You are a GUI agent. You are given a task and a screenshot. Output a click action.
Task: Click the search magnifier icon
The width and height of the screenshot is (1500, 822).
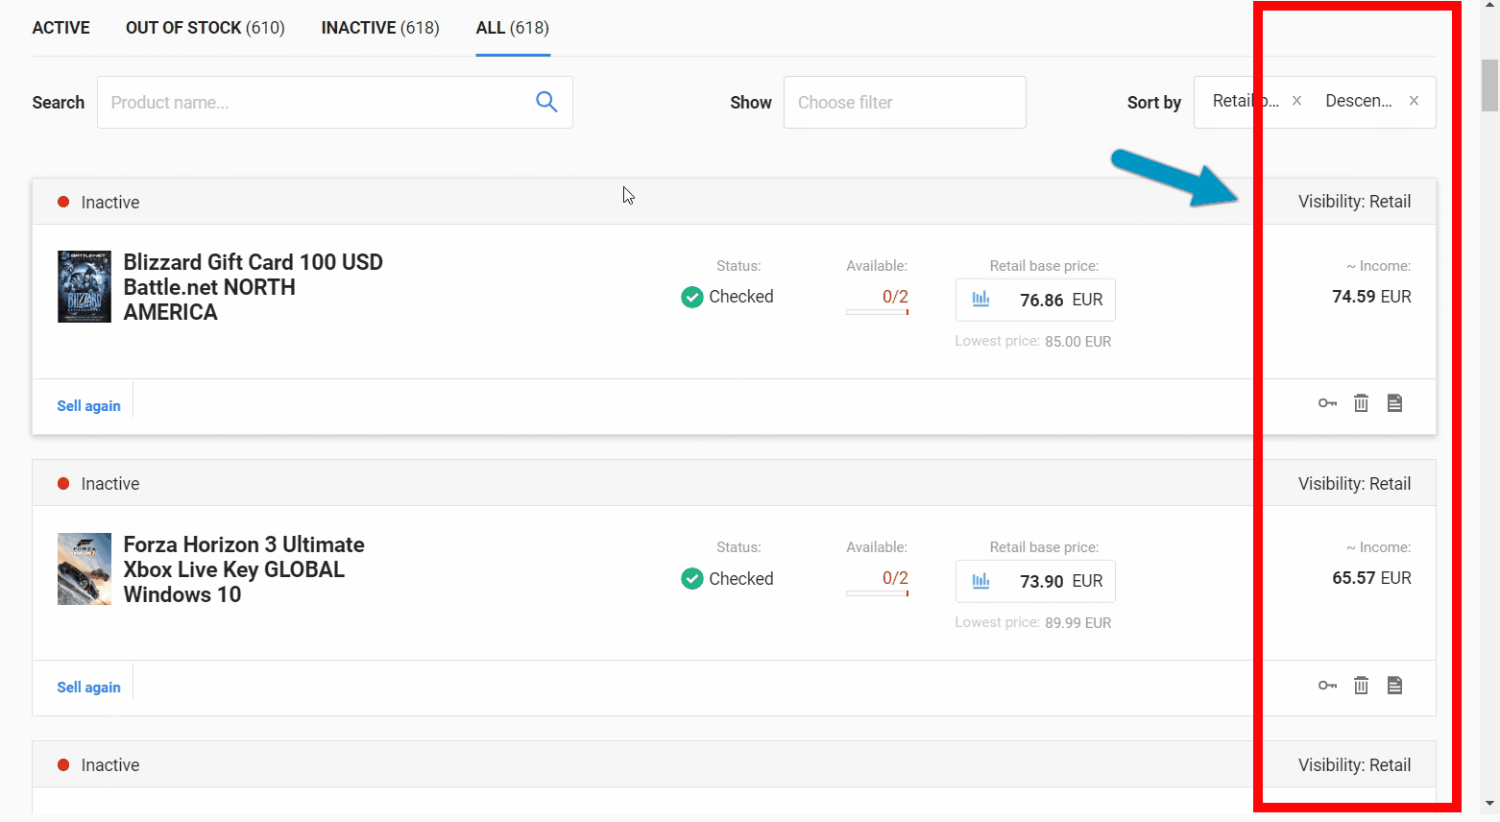pyautogui.click(x=546, y=102)
